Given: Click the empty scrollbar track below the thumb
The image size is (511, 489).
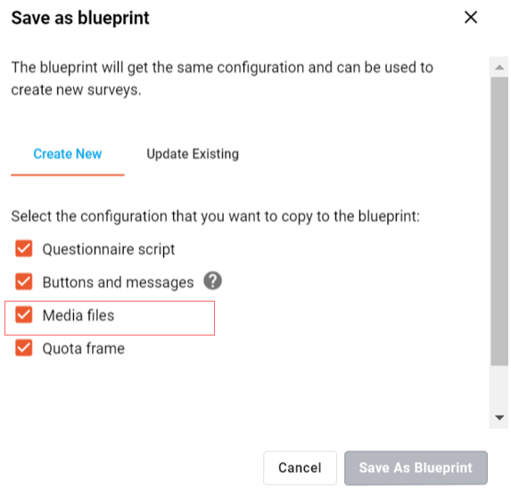Looking at the screenshot, I should coord(499,387).
